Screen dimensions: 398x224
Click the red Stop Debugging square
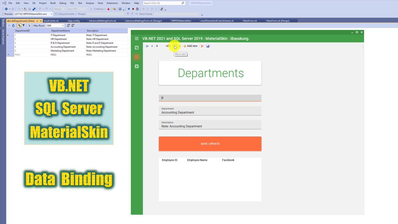pos(133,9)
